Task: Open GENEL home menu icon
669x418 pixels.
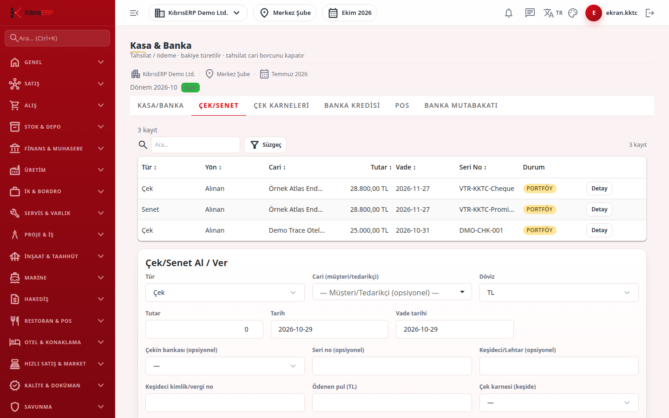Action: point(15,62)
